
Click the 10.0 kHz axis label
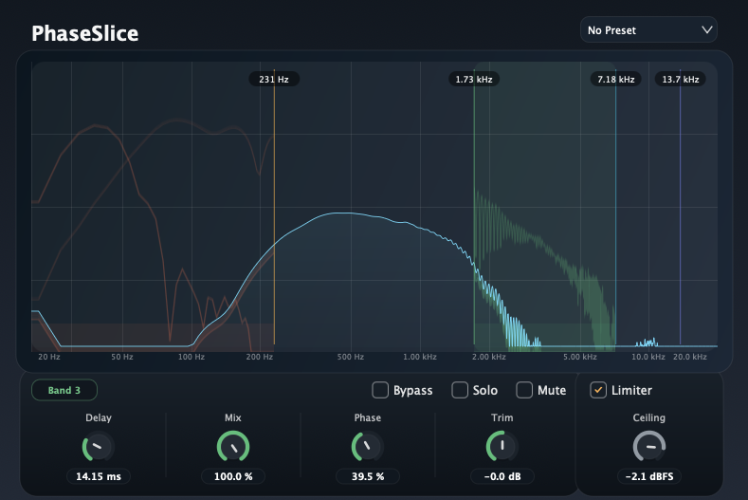tap(648, 357)
